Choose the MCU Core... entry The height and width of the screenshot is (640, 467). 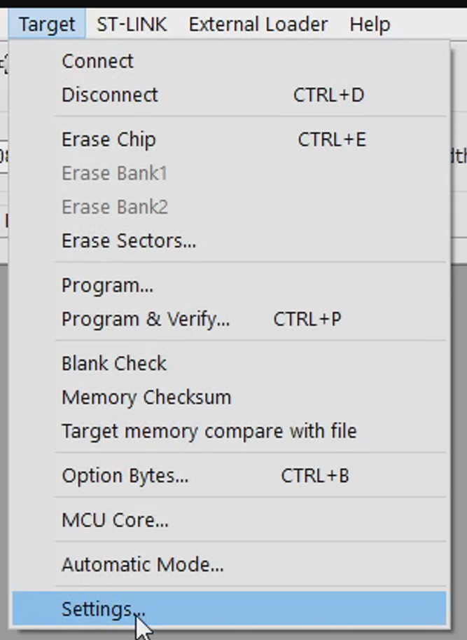(115, 521)
